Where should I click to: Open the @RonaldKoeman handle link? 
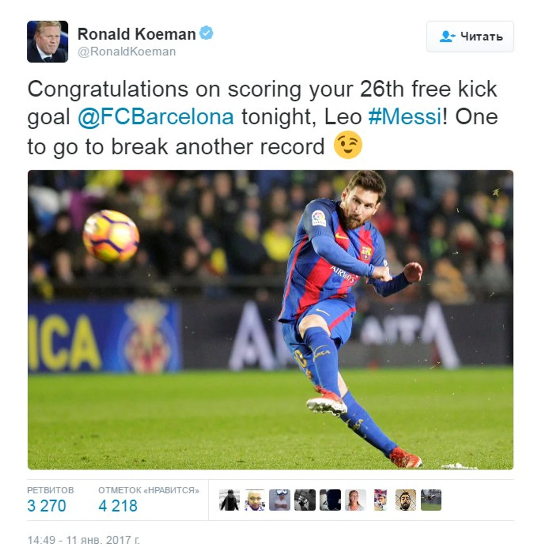click(127, 51)
